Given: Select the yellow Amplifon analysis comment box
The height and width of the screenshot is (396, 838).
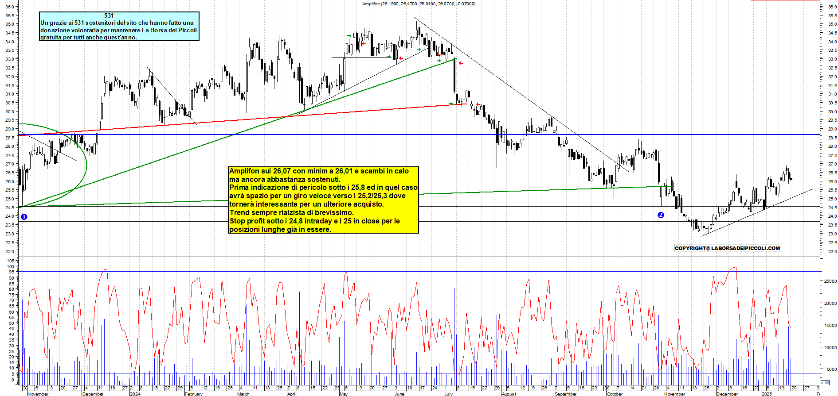Looking at the screenshot, I should pos(323,200).
